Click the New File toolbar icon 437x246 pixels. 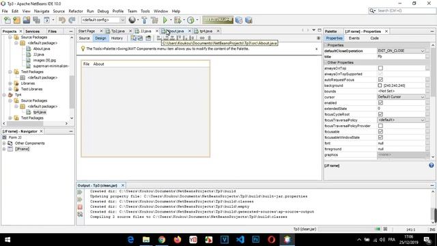pyautogui.click(x=8, y=20)
